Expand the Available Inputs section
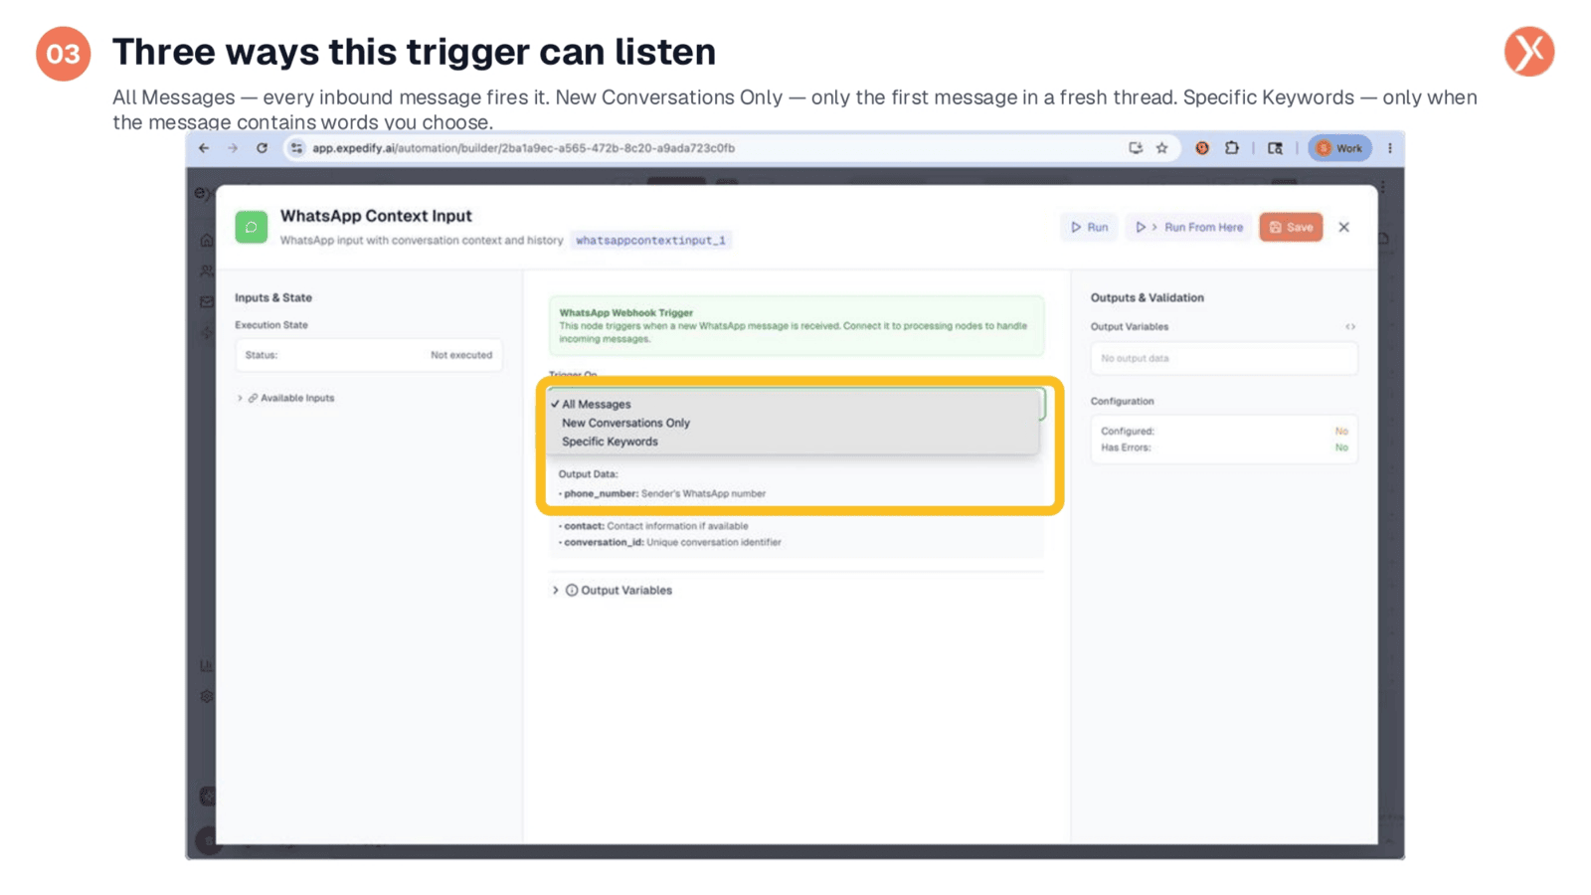Image resolution: width=1591 pixels, height=895 pixels. pyautogui.click(x=286, y=398)
